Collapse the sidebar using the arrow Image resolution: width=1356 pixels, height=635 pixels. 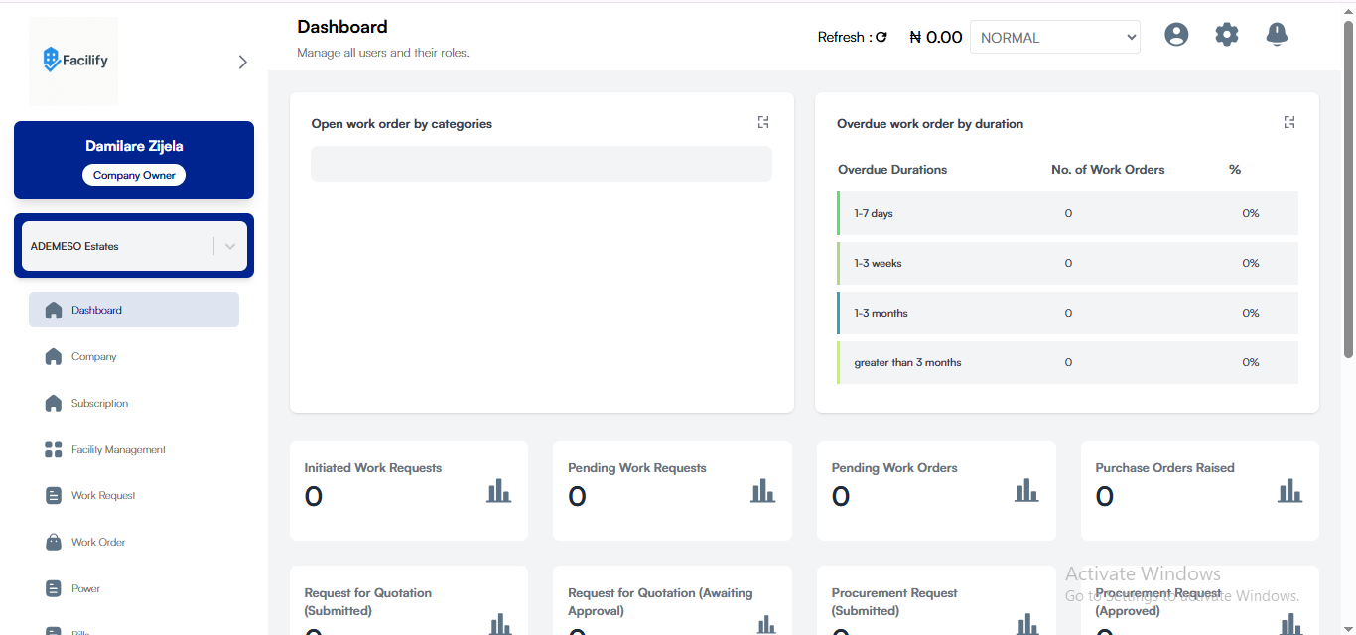click(x=243, y=61)
